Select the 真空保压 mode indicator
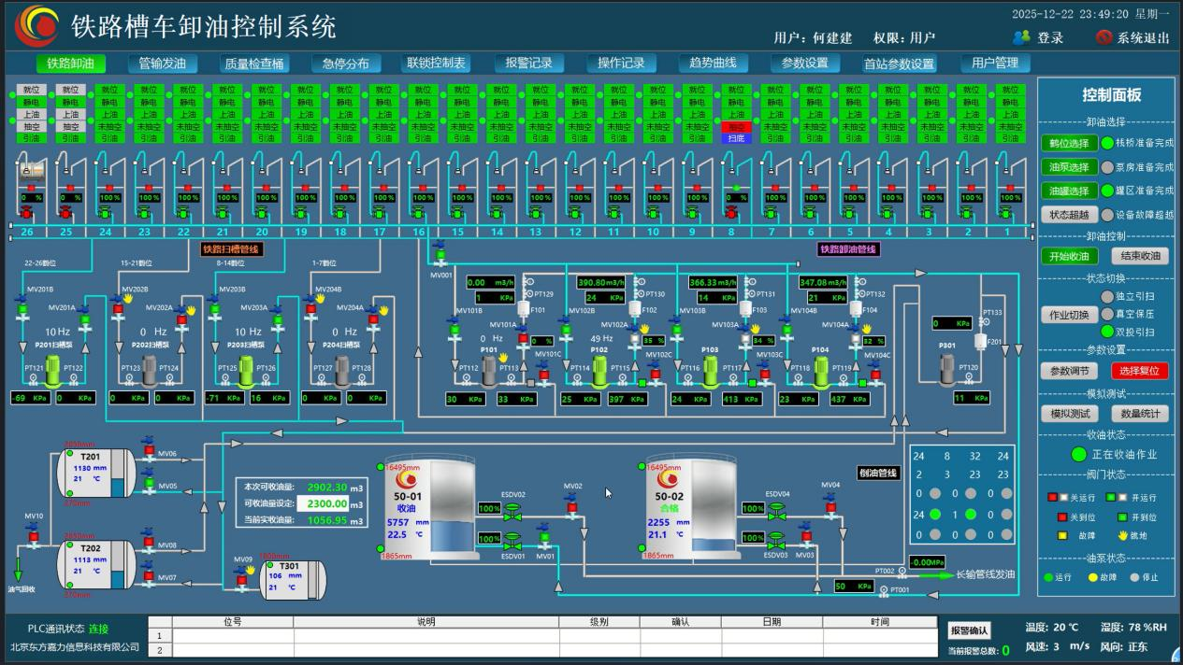Viewport: 1183px width, 665px height. pyautogui.click(x=1107, y=314)
